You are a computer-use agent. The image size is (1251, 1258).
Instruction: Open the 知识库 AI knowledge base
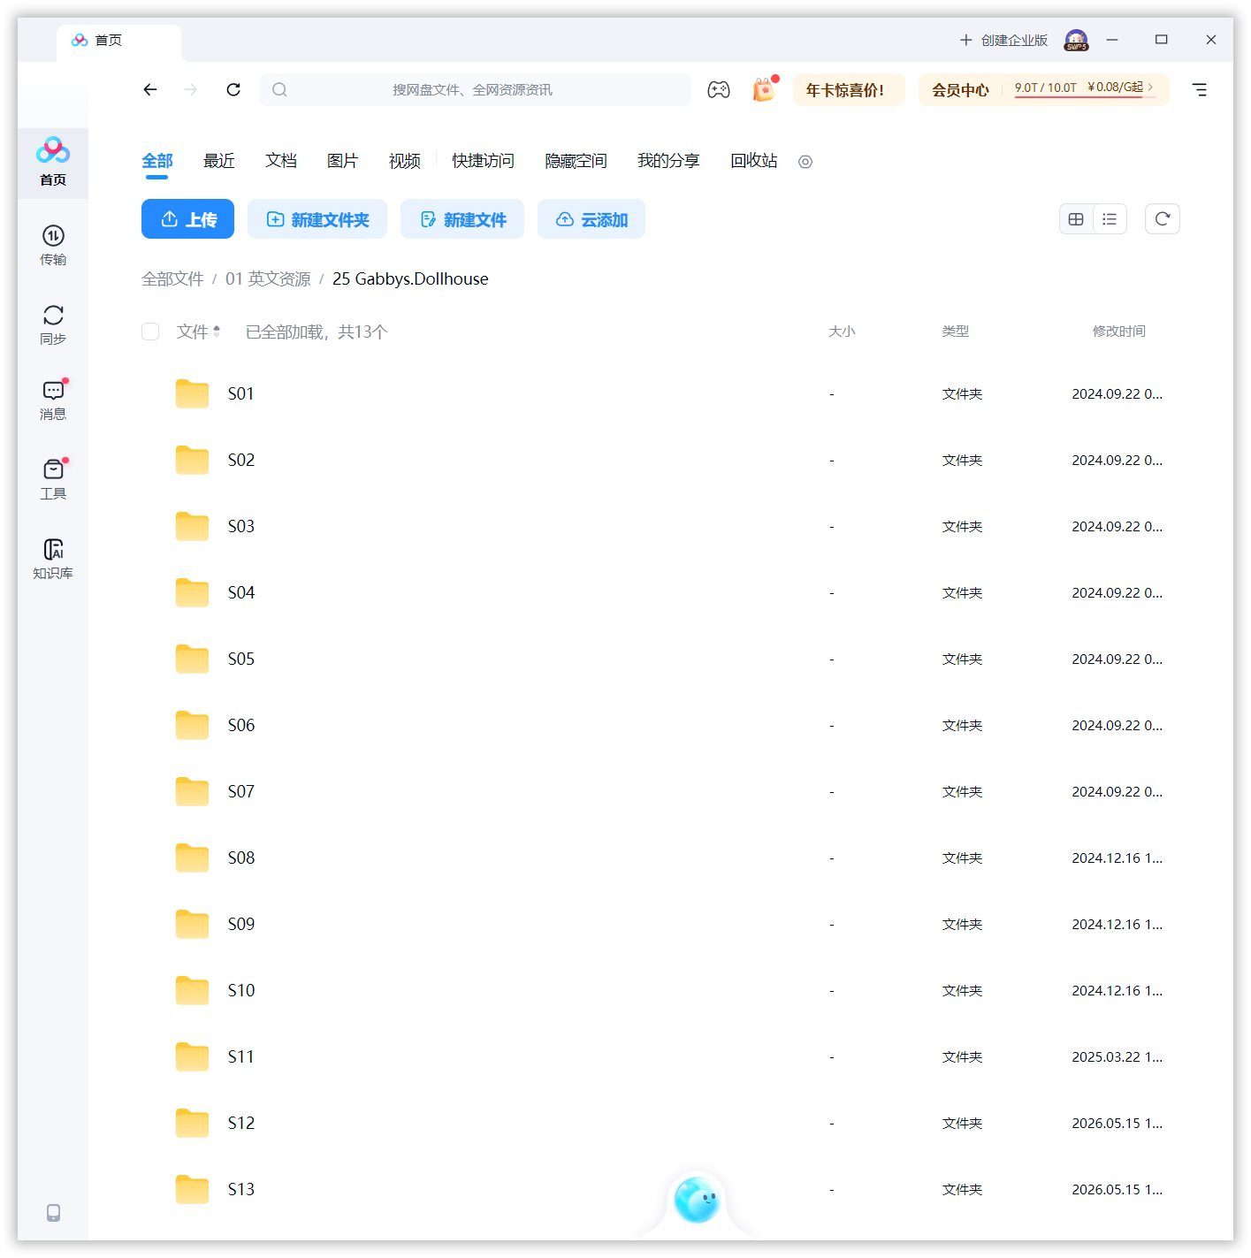coord(53,559)
